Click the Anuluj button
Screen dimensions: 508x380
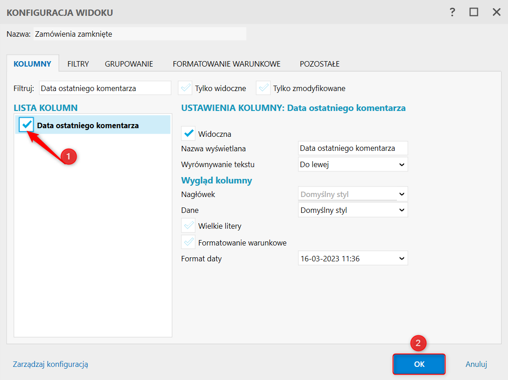point(476,364)
